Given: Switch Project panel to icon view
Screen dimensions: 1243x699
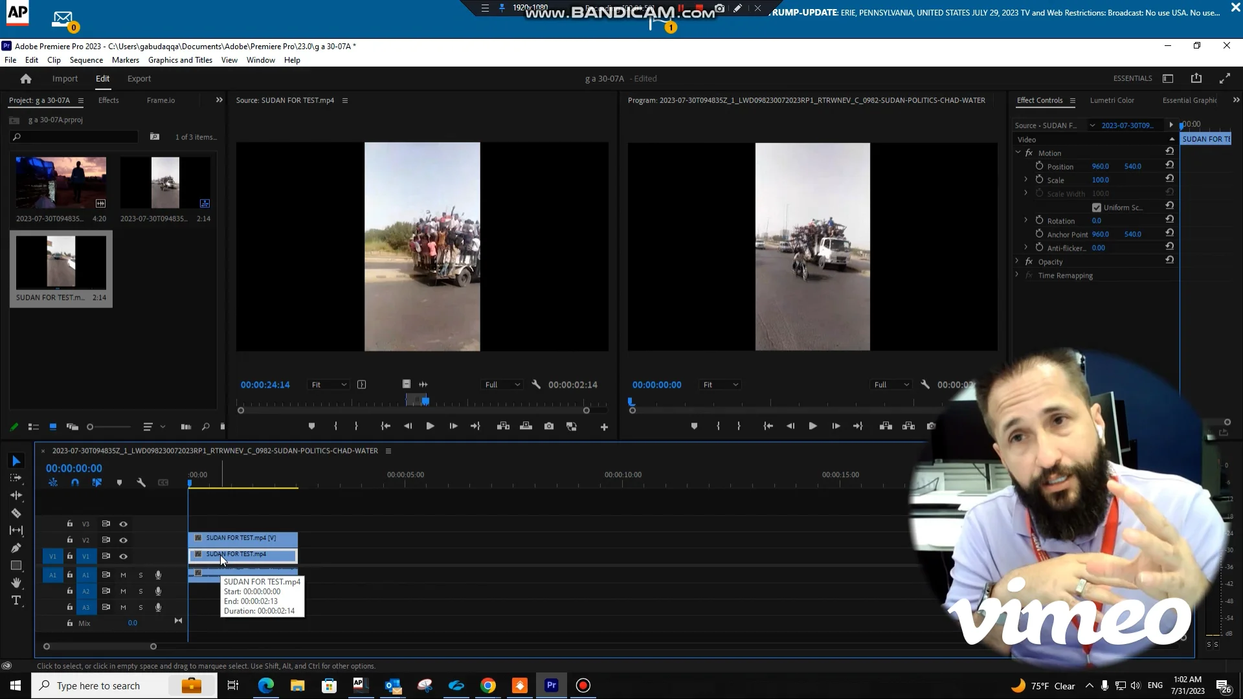Looking at the screenshot, I should point(53,427).
